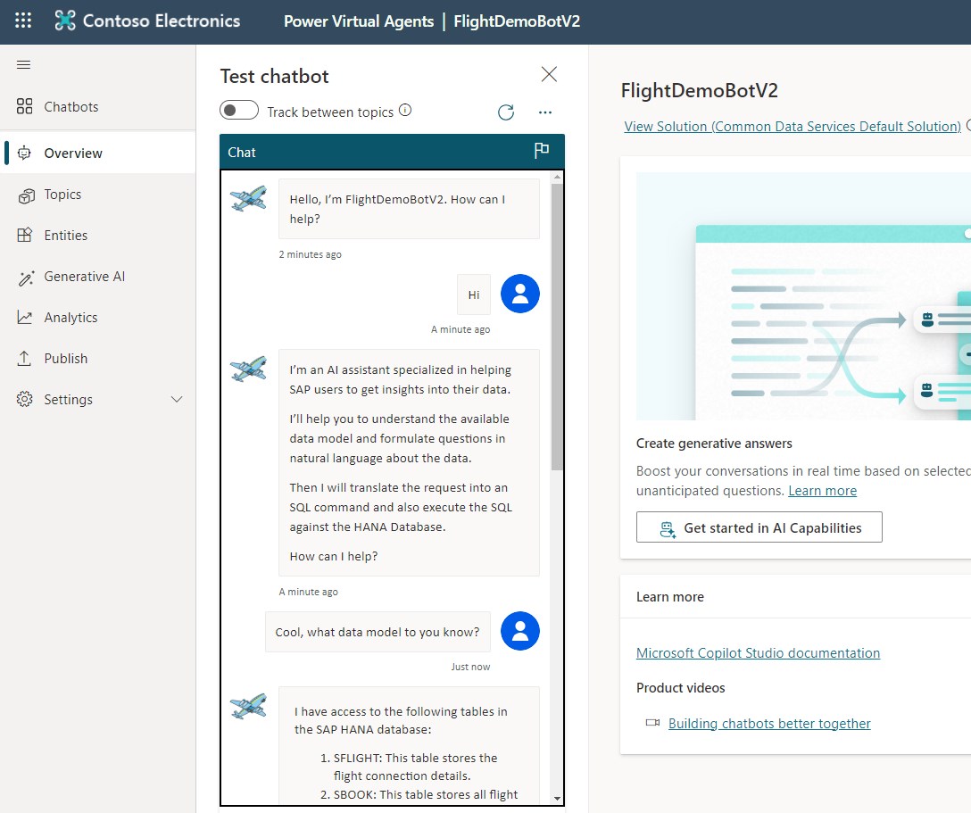971x813 pixels.
Task: Click the bot avatar beside the AI assistant message
Action: pyautogui.click(x=248, y=369)
